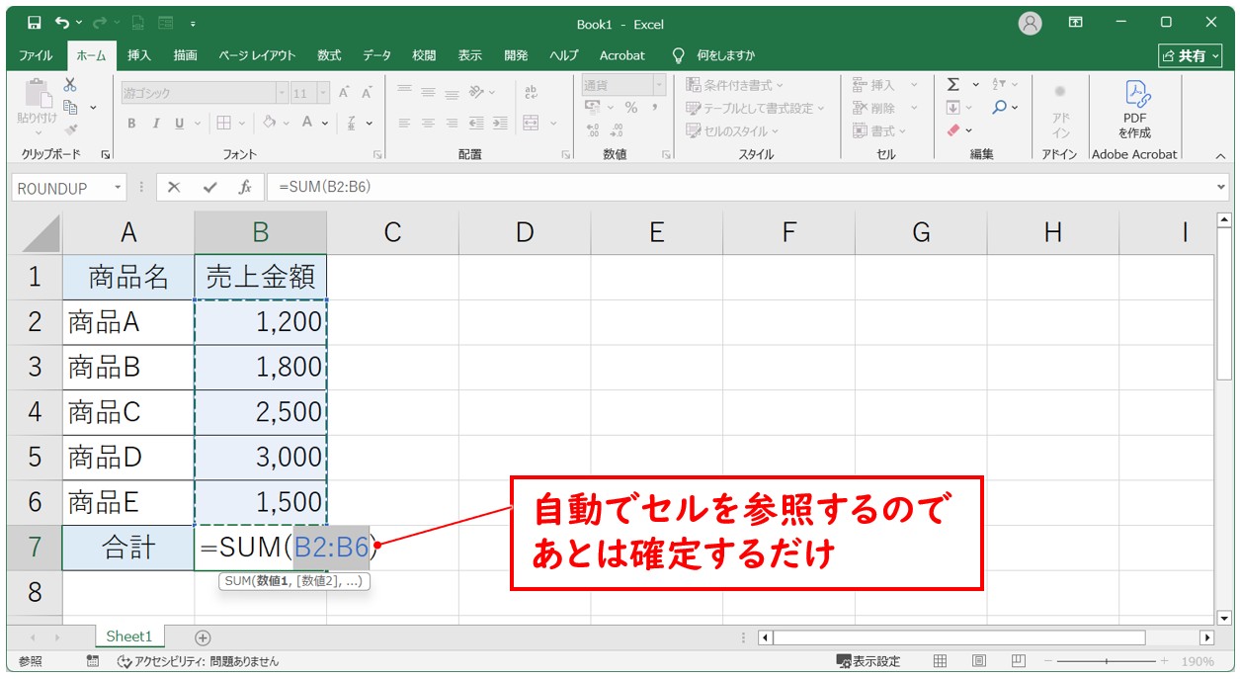
Task: Select the Sheet1 worksheet tab
Action: (x=129, y=637)
